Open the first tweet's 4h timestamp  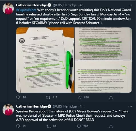(x=81, y=5)
